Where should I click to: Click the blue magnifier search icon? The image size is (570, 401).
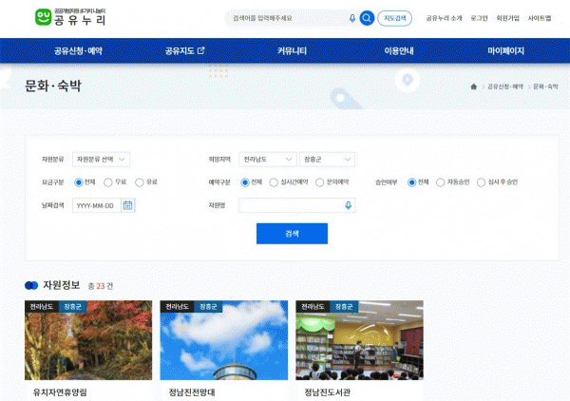pyautogui.click(x=367, y=18)
